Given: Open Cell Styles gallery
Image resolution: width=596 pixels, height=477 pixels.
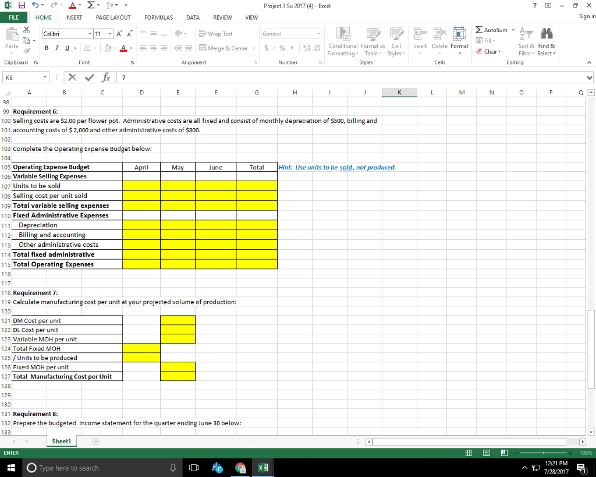Looking at the screenshot, I should tap(396, 42).
